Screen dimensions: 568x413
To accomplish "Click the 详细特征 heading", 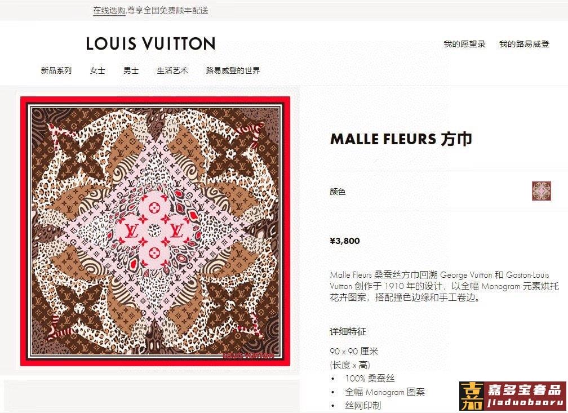I will point(348,331).
